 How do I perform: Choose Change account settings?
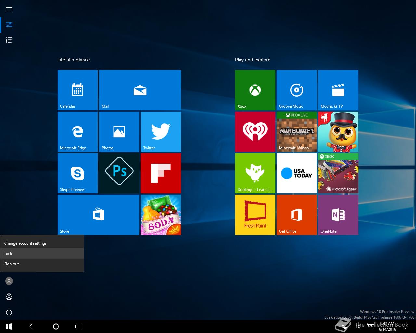pos(42,243)
